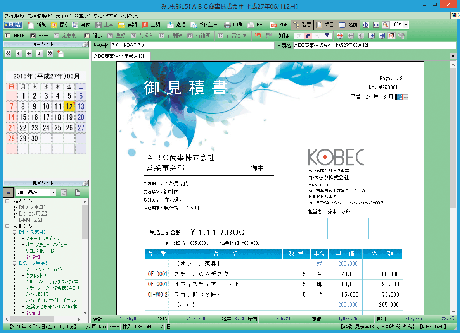The image size is (460, 333).
Task: Toggle the 項目 panel button
Action: pos(325,25)
